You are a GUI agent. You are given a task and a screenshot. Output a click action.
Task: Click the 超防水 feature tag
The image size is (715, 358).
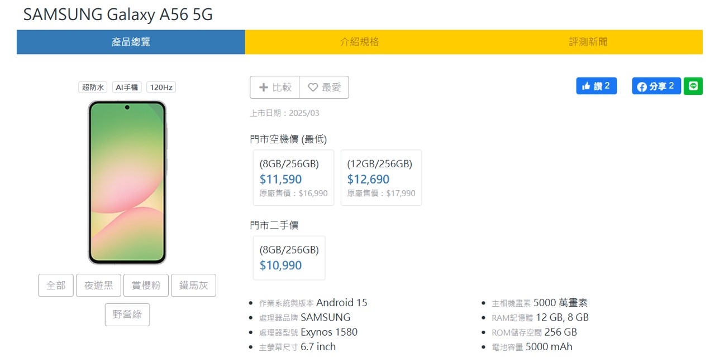tap(93, 87)
